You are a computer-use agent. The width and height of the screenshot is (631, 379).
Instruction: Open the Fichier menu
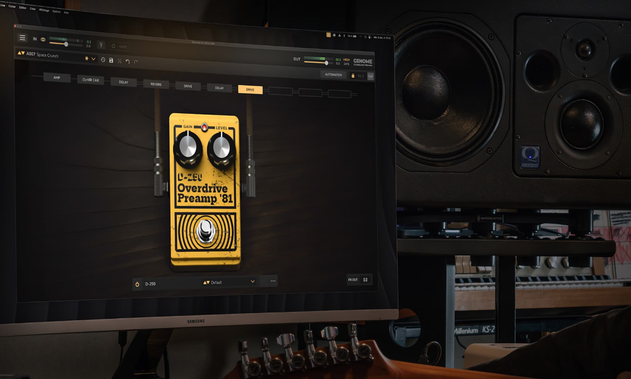12,6
